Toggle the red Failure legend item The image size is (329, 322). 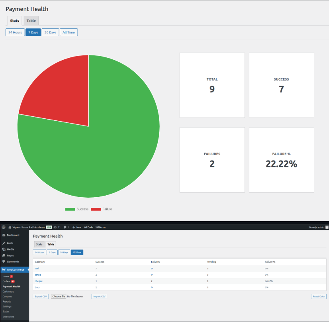pyautogui.click(x=102, y=209)
